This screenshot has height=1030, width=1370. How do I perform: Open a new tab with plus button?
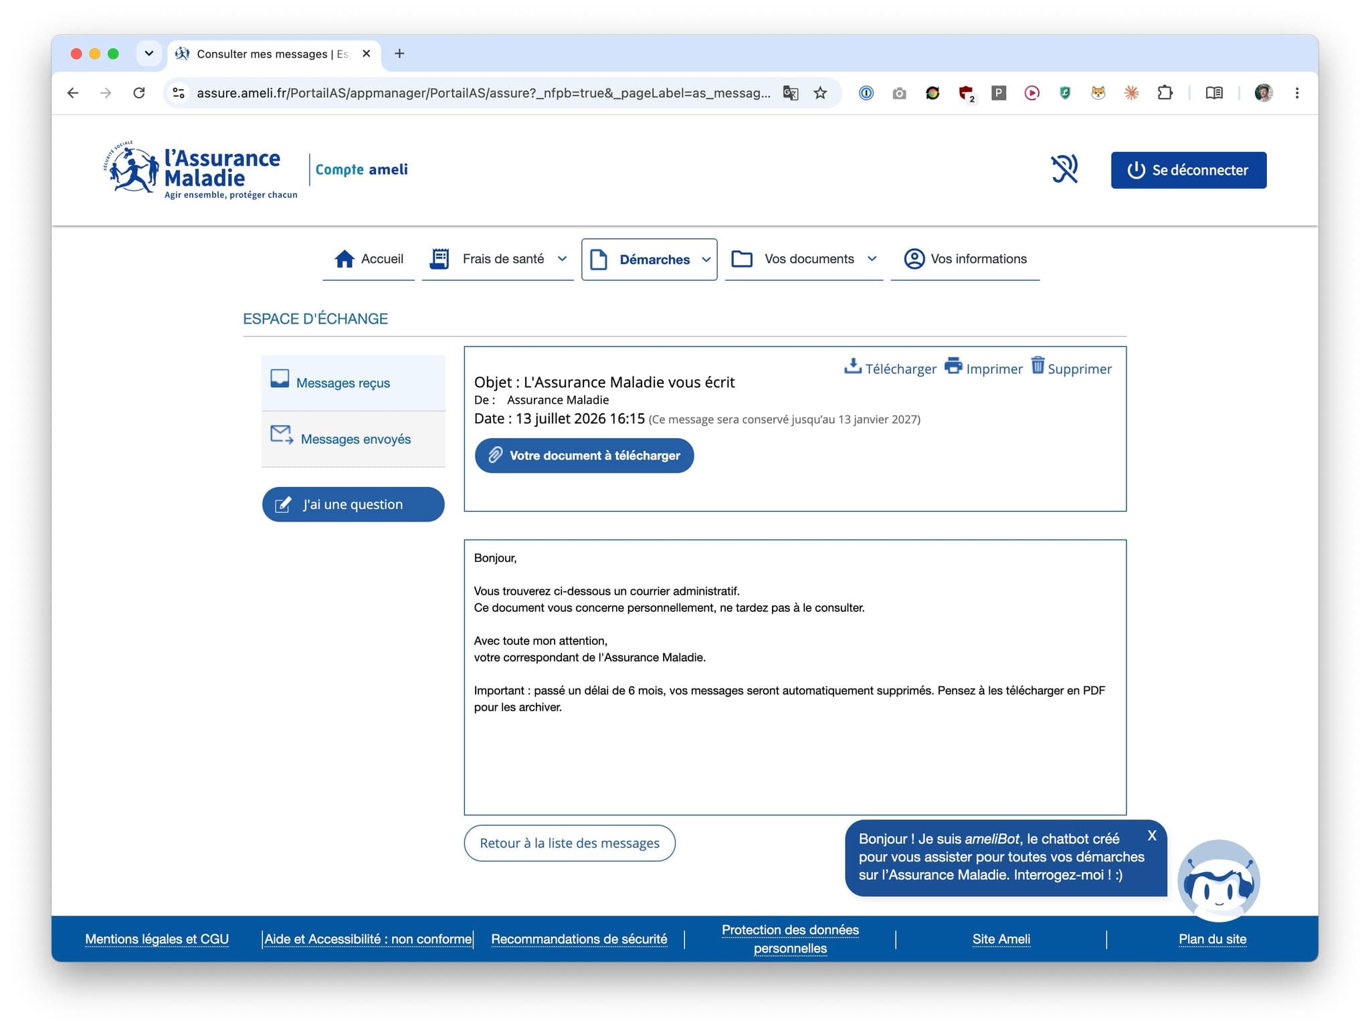coord(399,54)
